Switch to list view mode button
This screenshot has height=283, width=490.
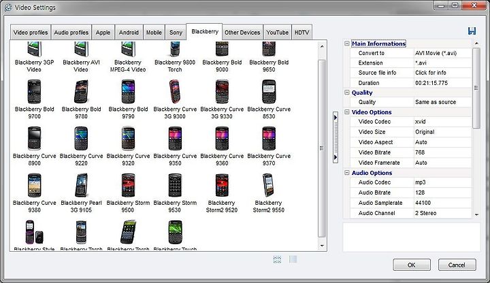click(293, 259)
